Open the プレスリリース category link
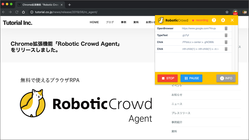Viewport: 249px width, 140px height. point(181,113)
